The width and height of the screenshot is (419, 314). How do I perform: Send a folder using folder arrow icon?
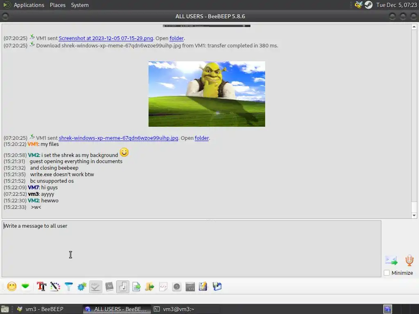150,287
